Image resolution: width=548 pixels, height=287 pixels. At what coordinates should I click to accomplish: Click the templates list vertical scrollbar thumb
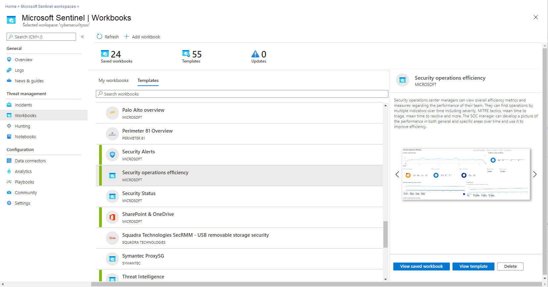point(385,234)
